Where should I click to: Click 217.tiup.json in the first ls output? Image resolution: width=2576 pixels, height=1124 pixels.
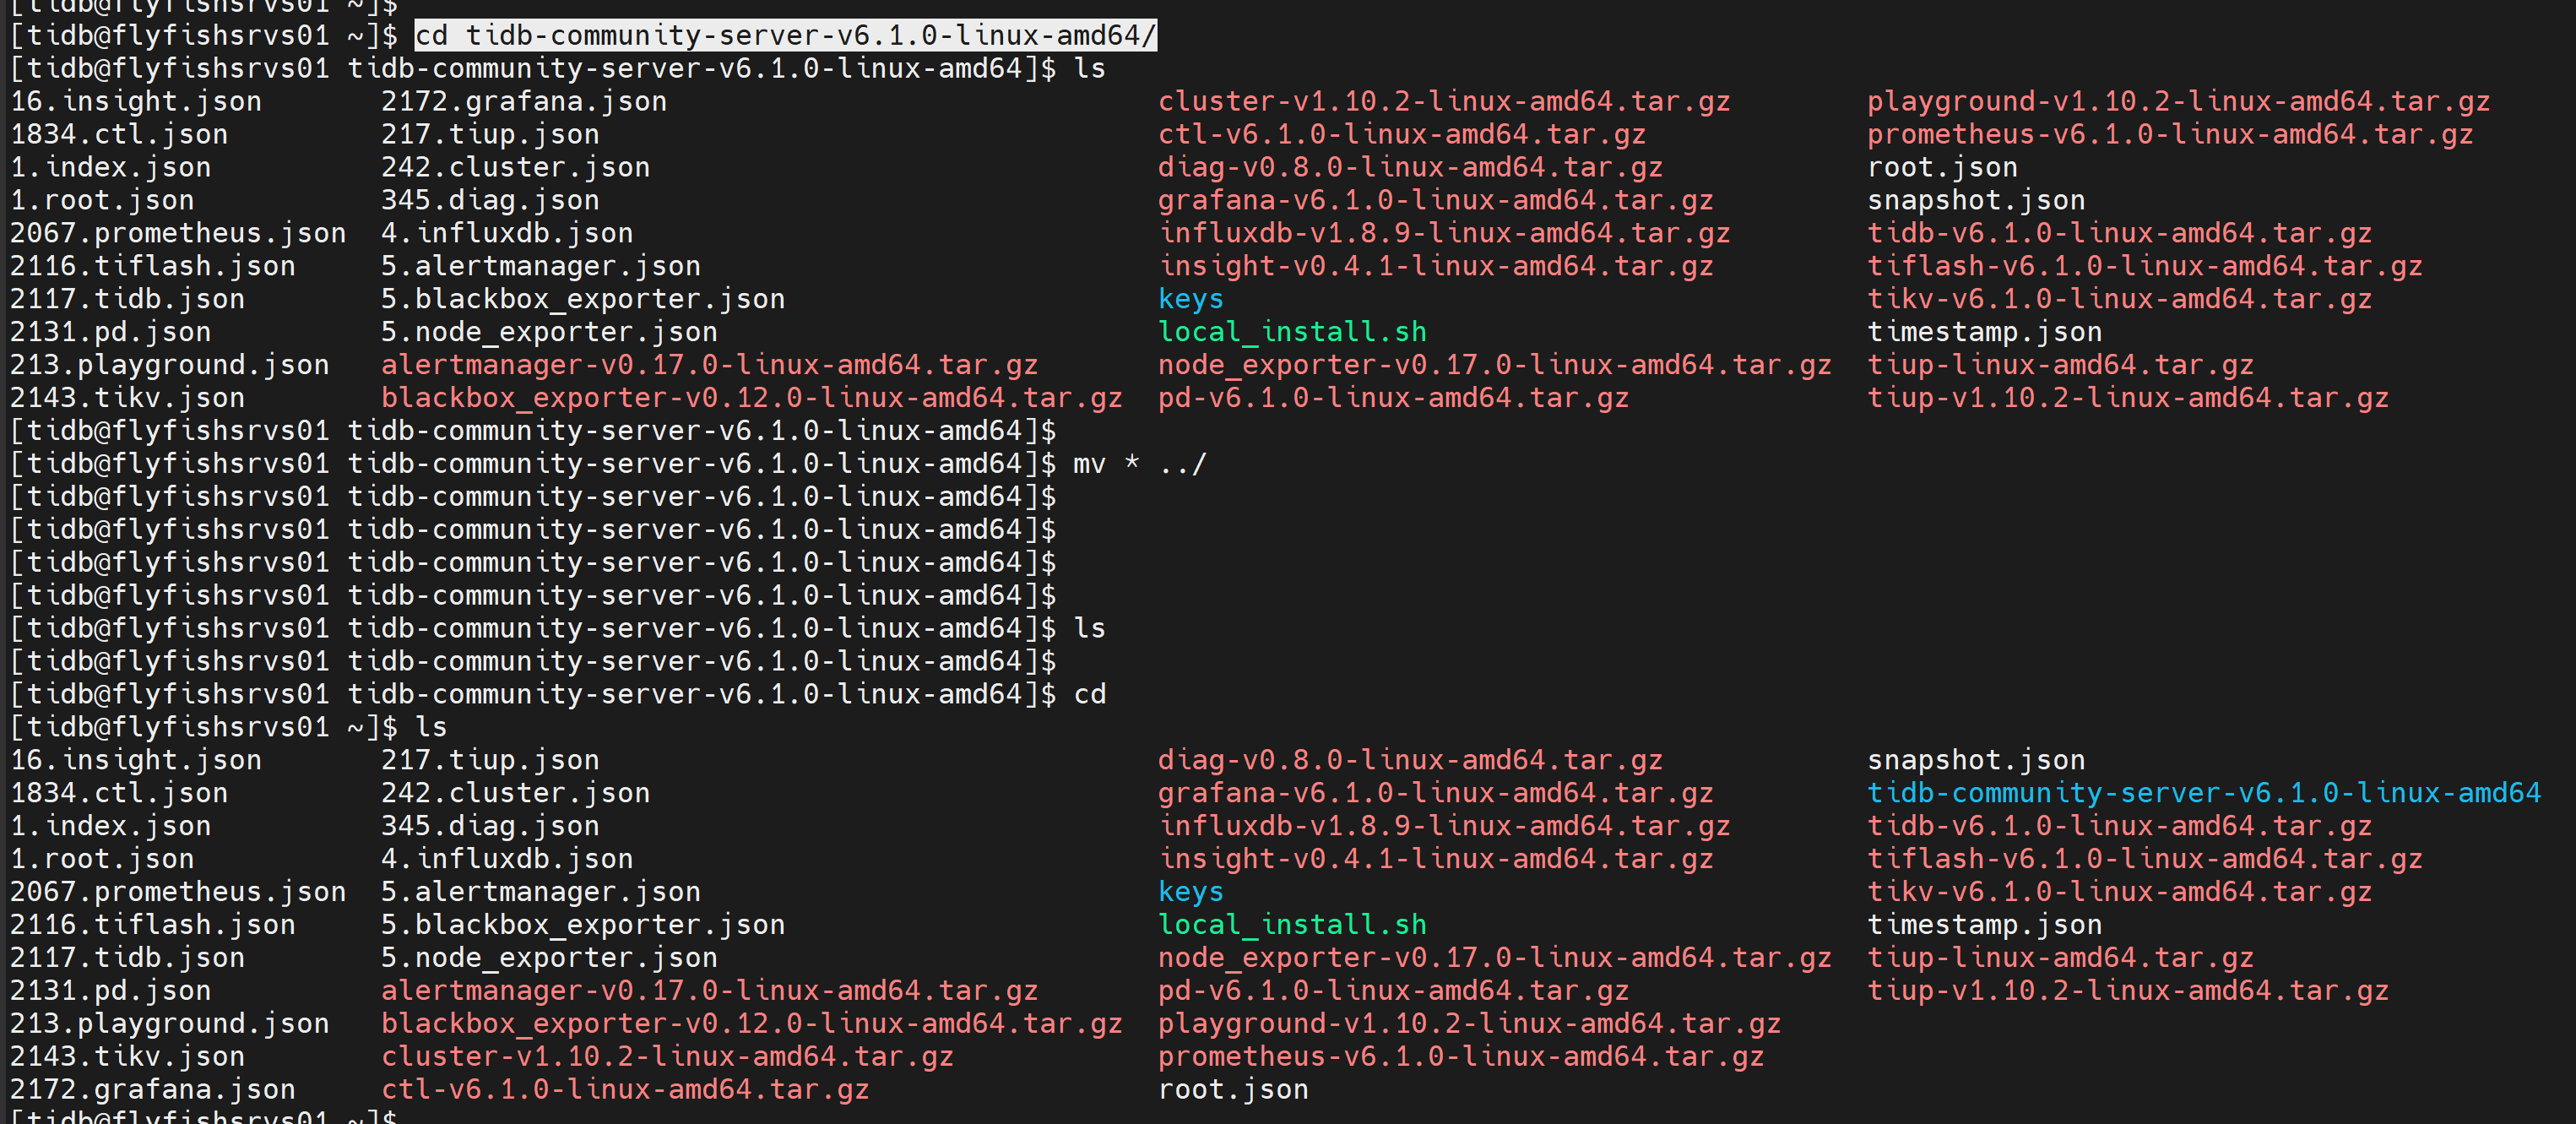[490, 135]
